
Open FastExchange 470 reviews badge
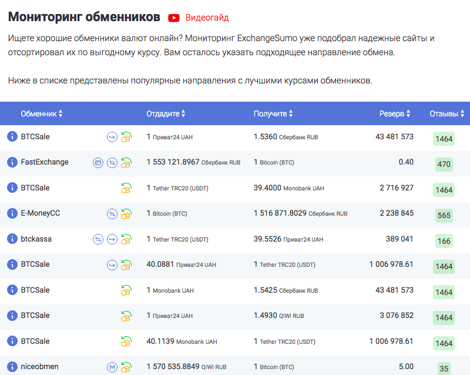(444, 164)
